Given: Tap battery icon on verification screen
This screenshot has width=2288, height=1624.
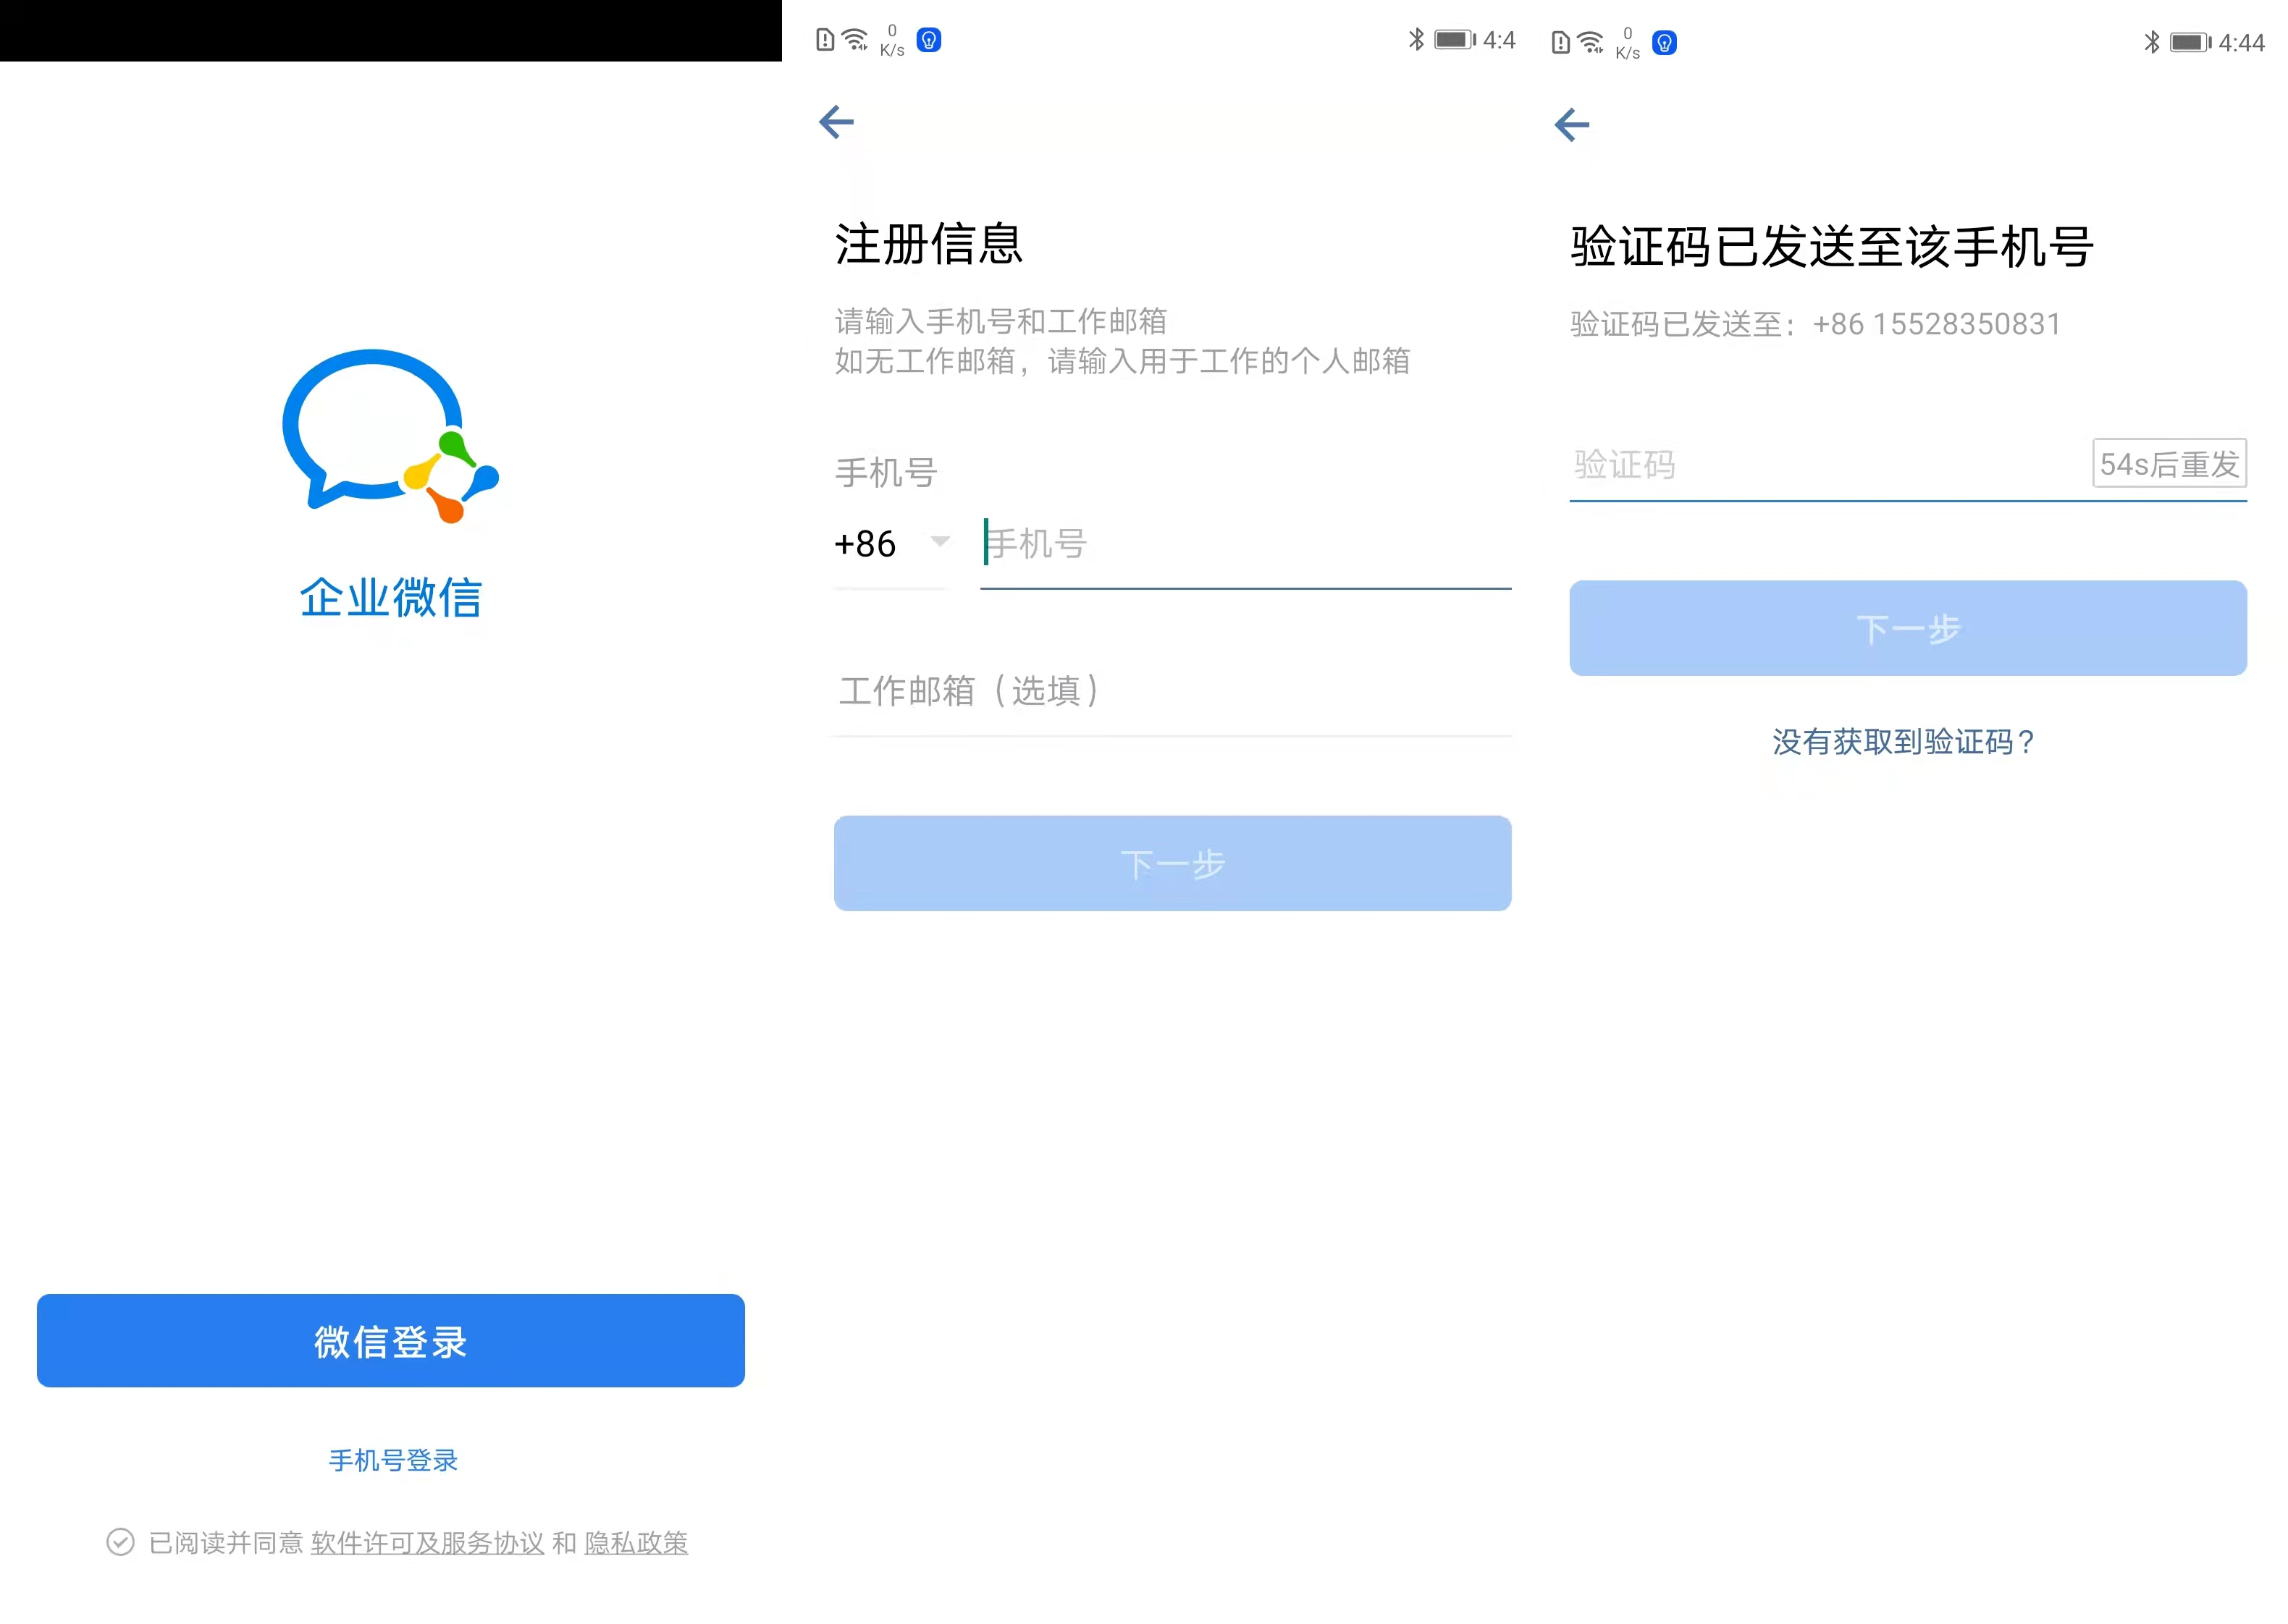Looking at the screenshot, I should click(2191, 43).
